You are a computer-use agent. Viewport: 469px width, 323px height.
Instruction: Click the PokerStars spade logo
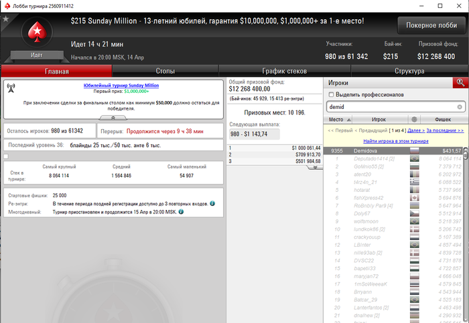point(37,32)
